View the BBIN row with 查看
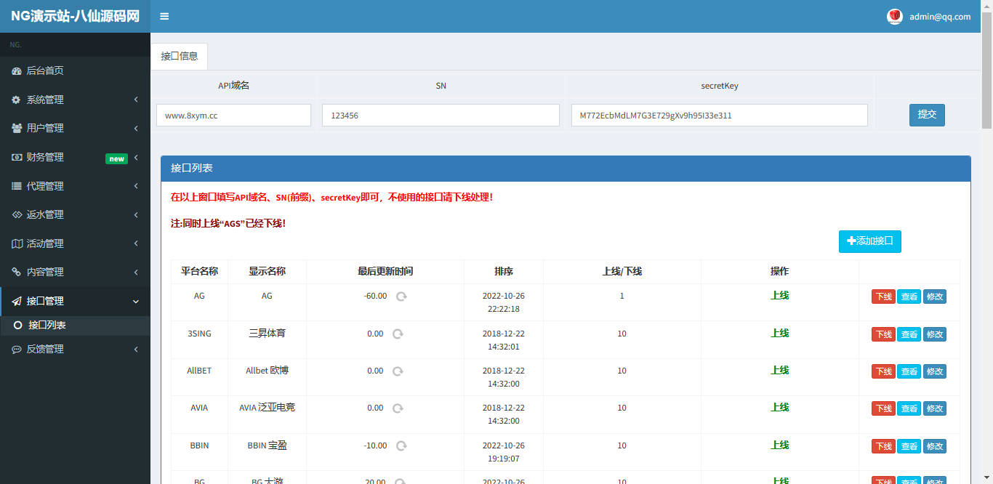The width and height of the screenshot is (993, 484). point(909,446)
